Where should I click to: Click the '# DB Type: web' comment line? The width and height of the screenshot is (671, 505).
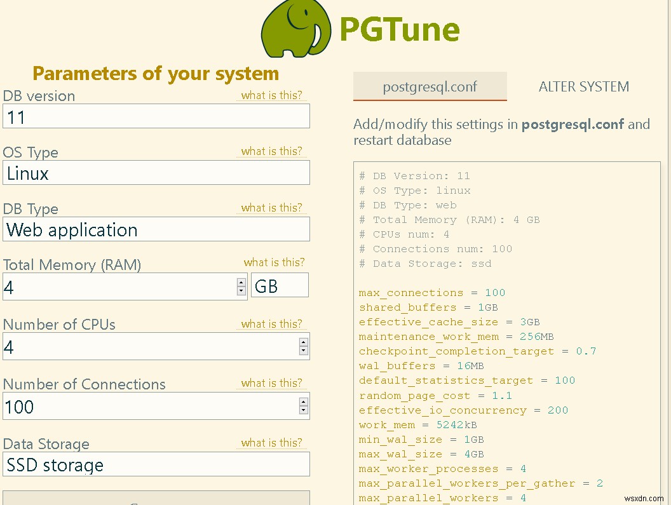click(x=408, y=205)
